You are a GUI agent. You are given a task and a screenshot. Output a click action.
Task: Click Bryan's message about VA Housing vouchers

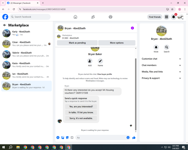92,91
